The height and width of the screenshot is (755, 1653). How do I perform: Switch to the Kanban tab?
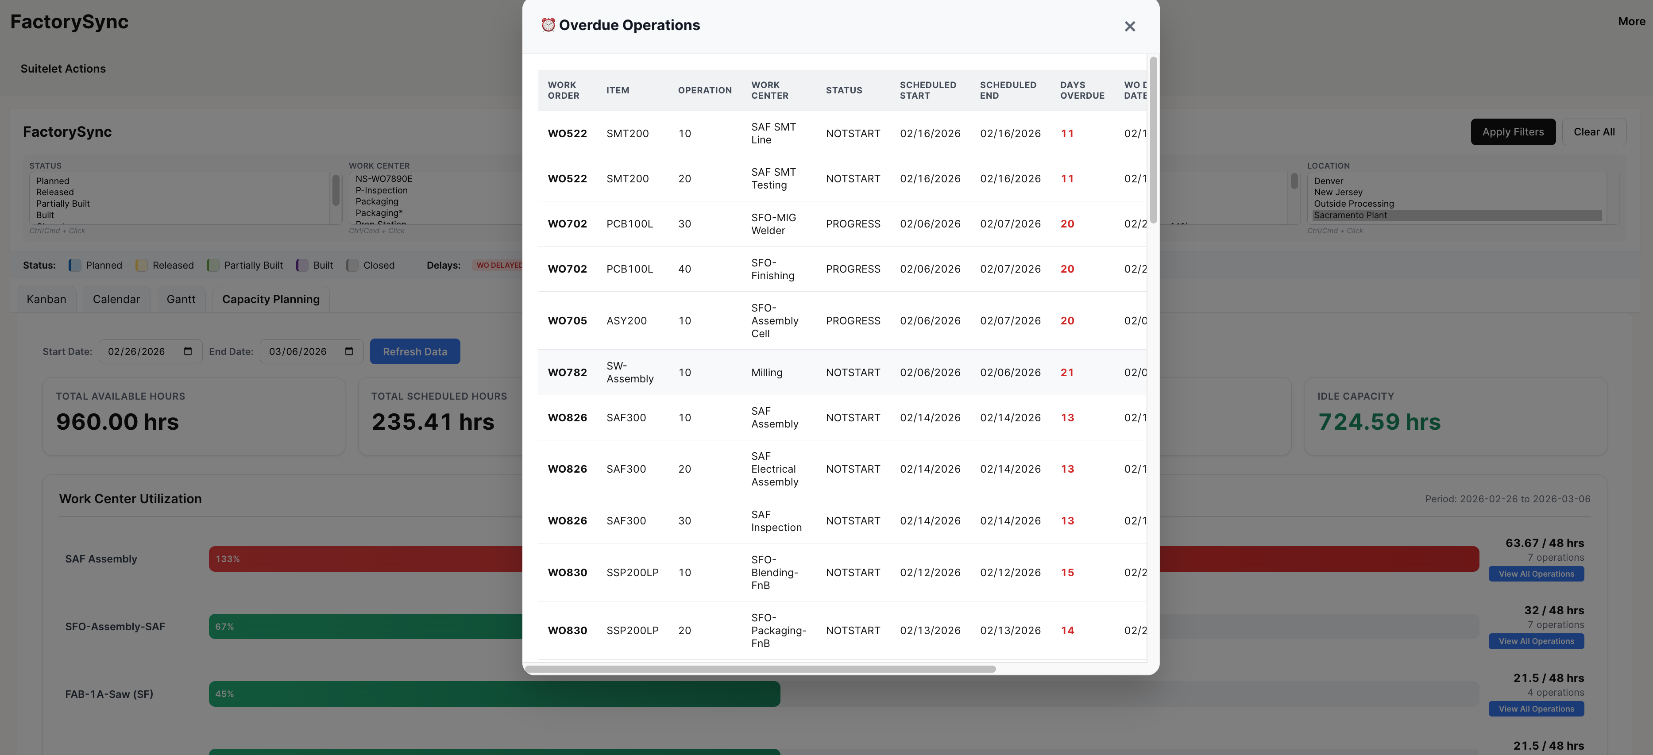(x=46, y=299)
